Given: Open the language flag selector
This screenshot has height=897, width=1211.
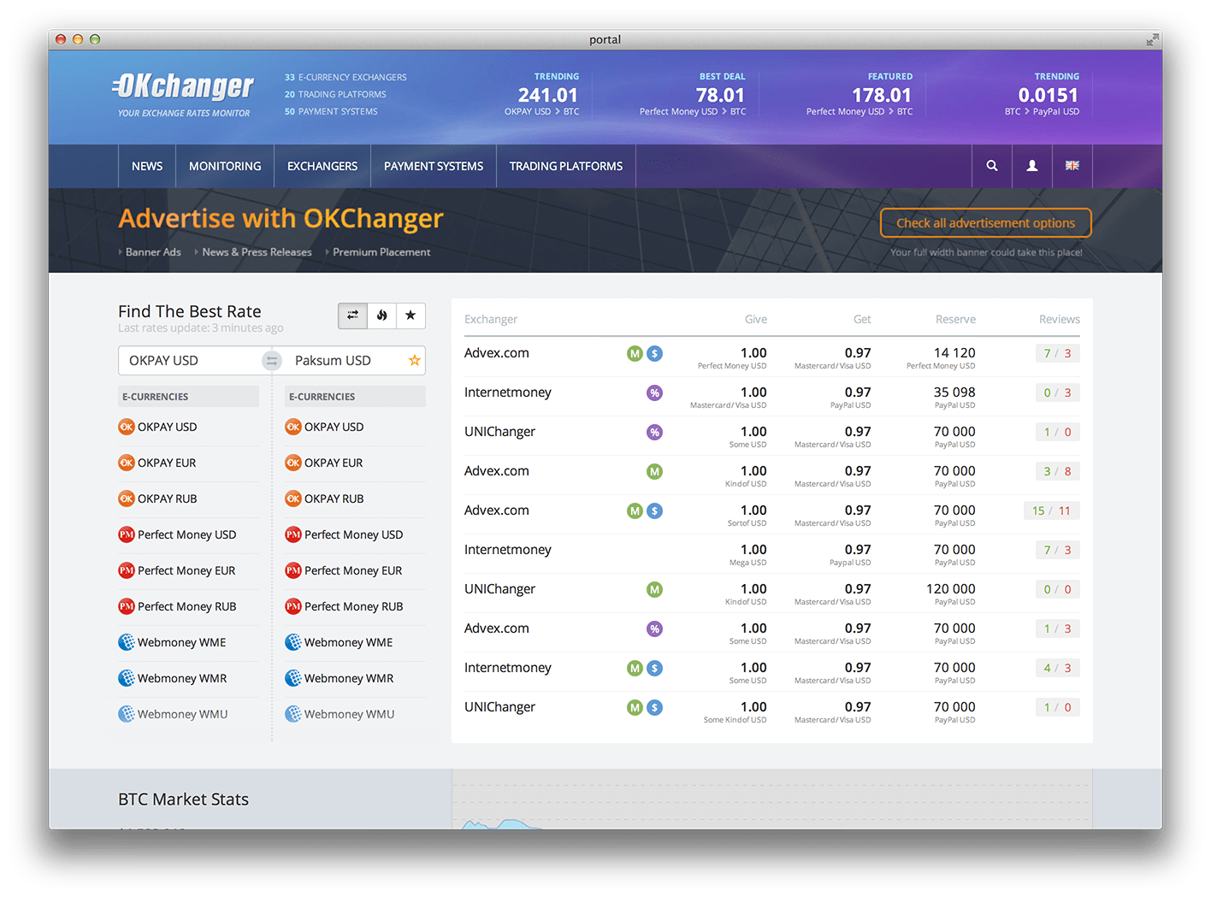Looking at the screenshot, I should coord(1072,166).
